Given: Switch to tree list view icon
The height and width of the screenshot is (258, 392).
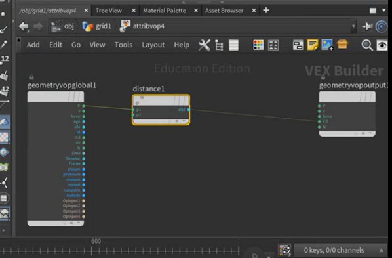Looking at the screenshot, I should [219, 45].
